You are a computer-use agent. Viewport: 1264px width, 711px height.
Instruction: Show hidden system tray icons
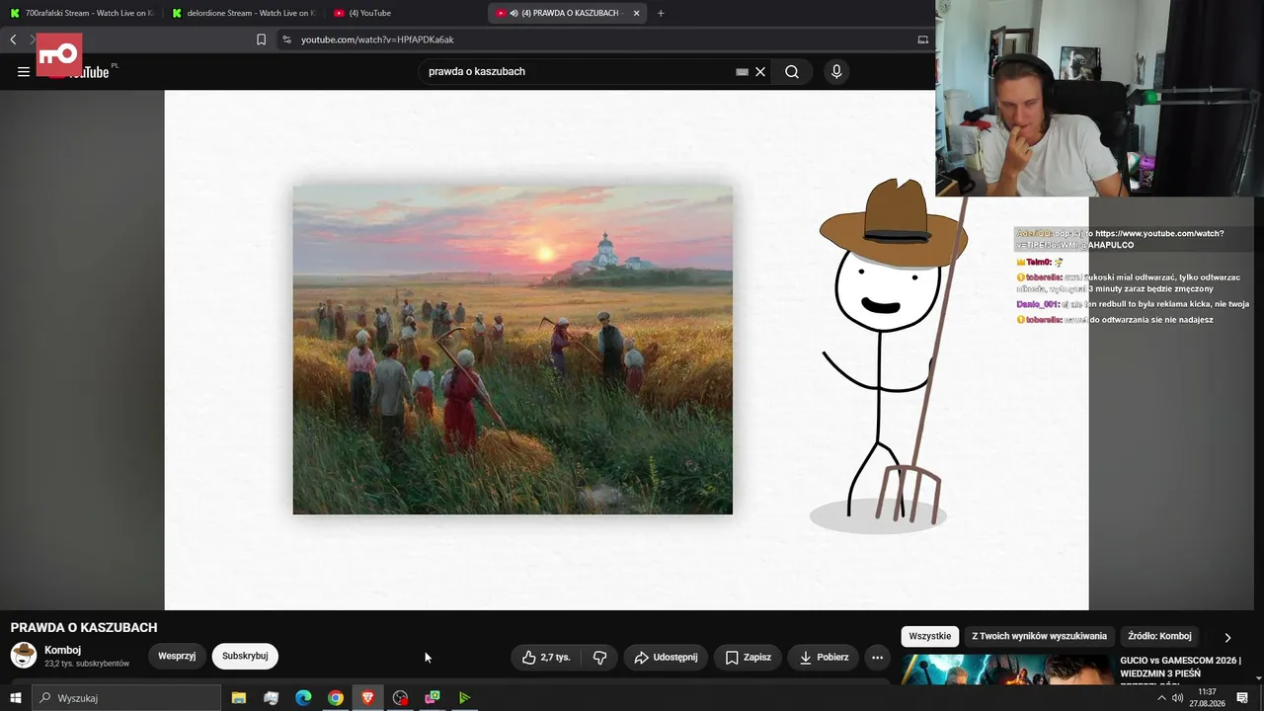point(1161,698)
